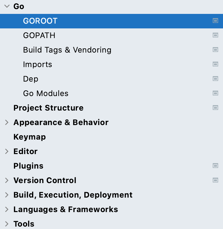Expand Appearance & Behavior section
Screen dimensions: 223x229
point(7,122)
